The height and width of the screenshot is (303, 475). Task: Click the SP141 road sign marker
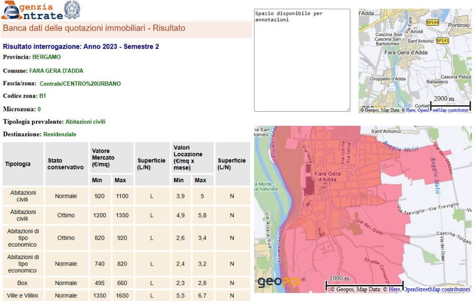(442, 41)
